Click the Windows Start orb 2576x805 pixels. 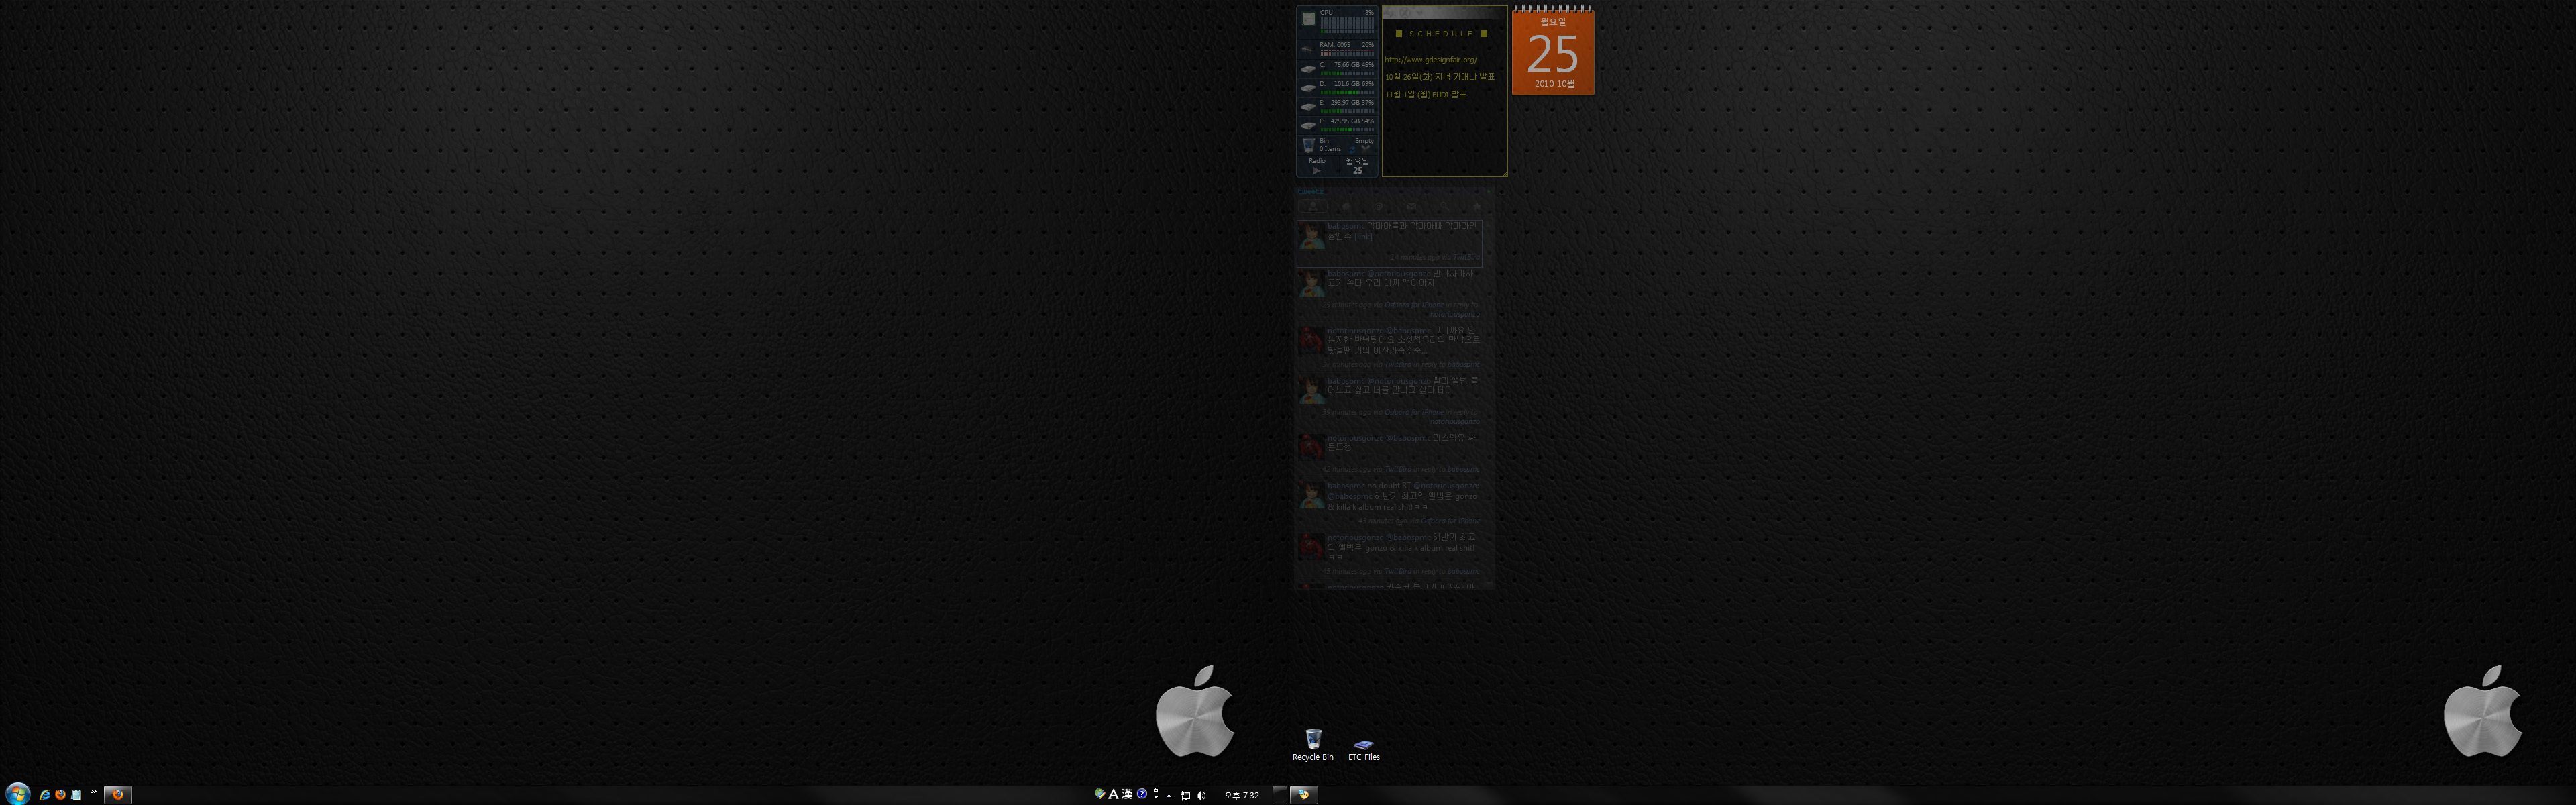(17, 794)
